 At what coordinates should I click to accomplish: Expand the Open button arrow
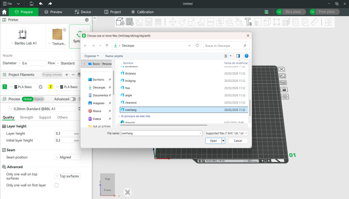223,141
